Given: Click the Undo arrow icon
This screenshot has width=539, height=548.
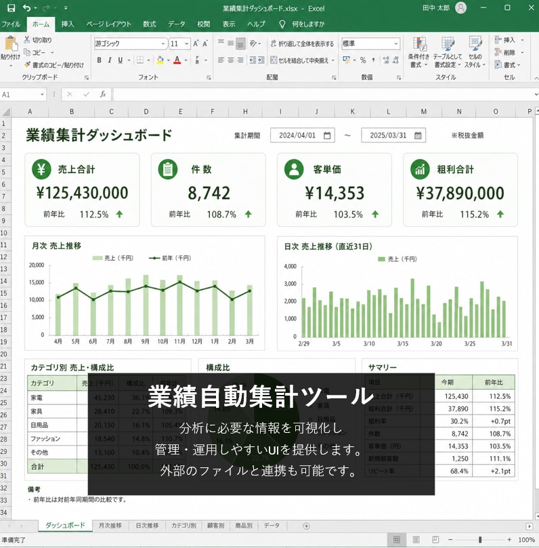Looking at the screenshot, I should [x=26, y=7].
